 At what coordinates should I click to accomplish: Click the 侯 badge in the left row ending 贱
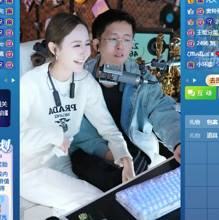9,54
